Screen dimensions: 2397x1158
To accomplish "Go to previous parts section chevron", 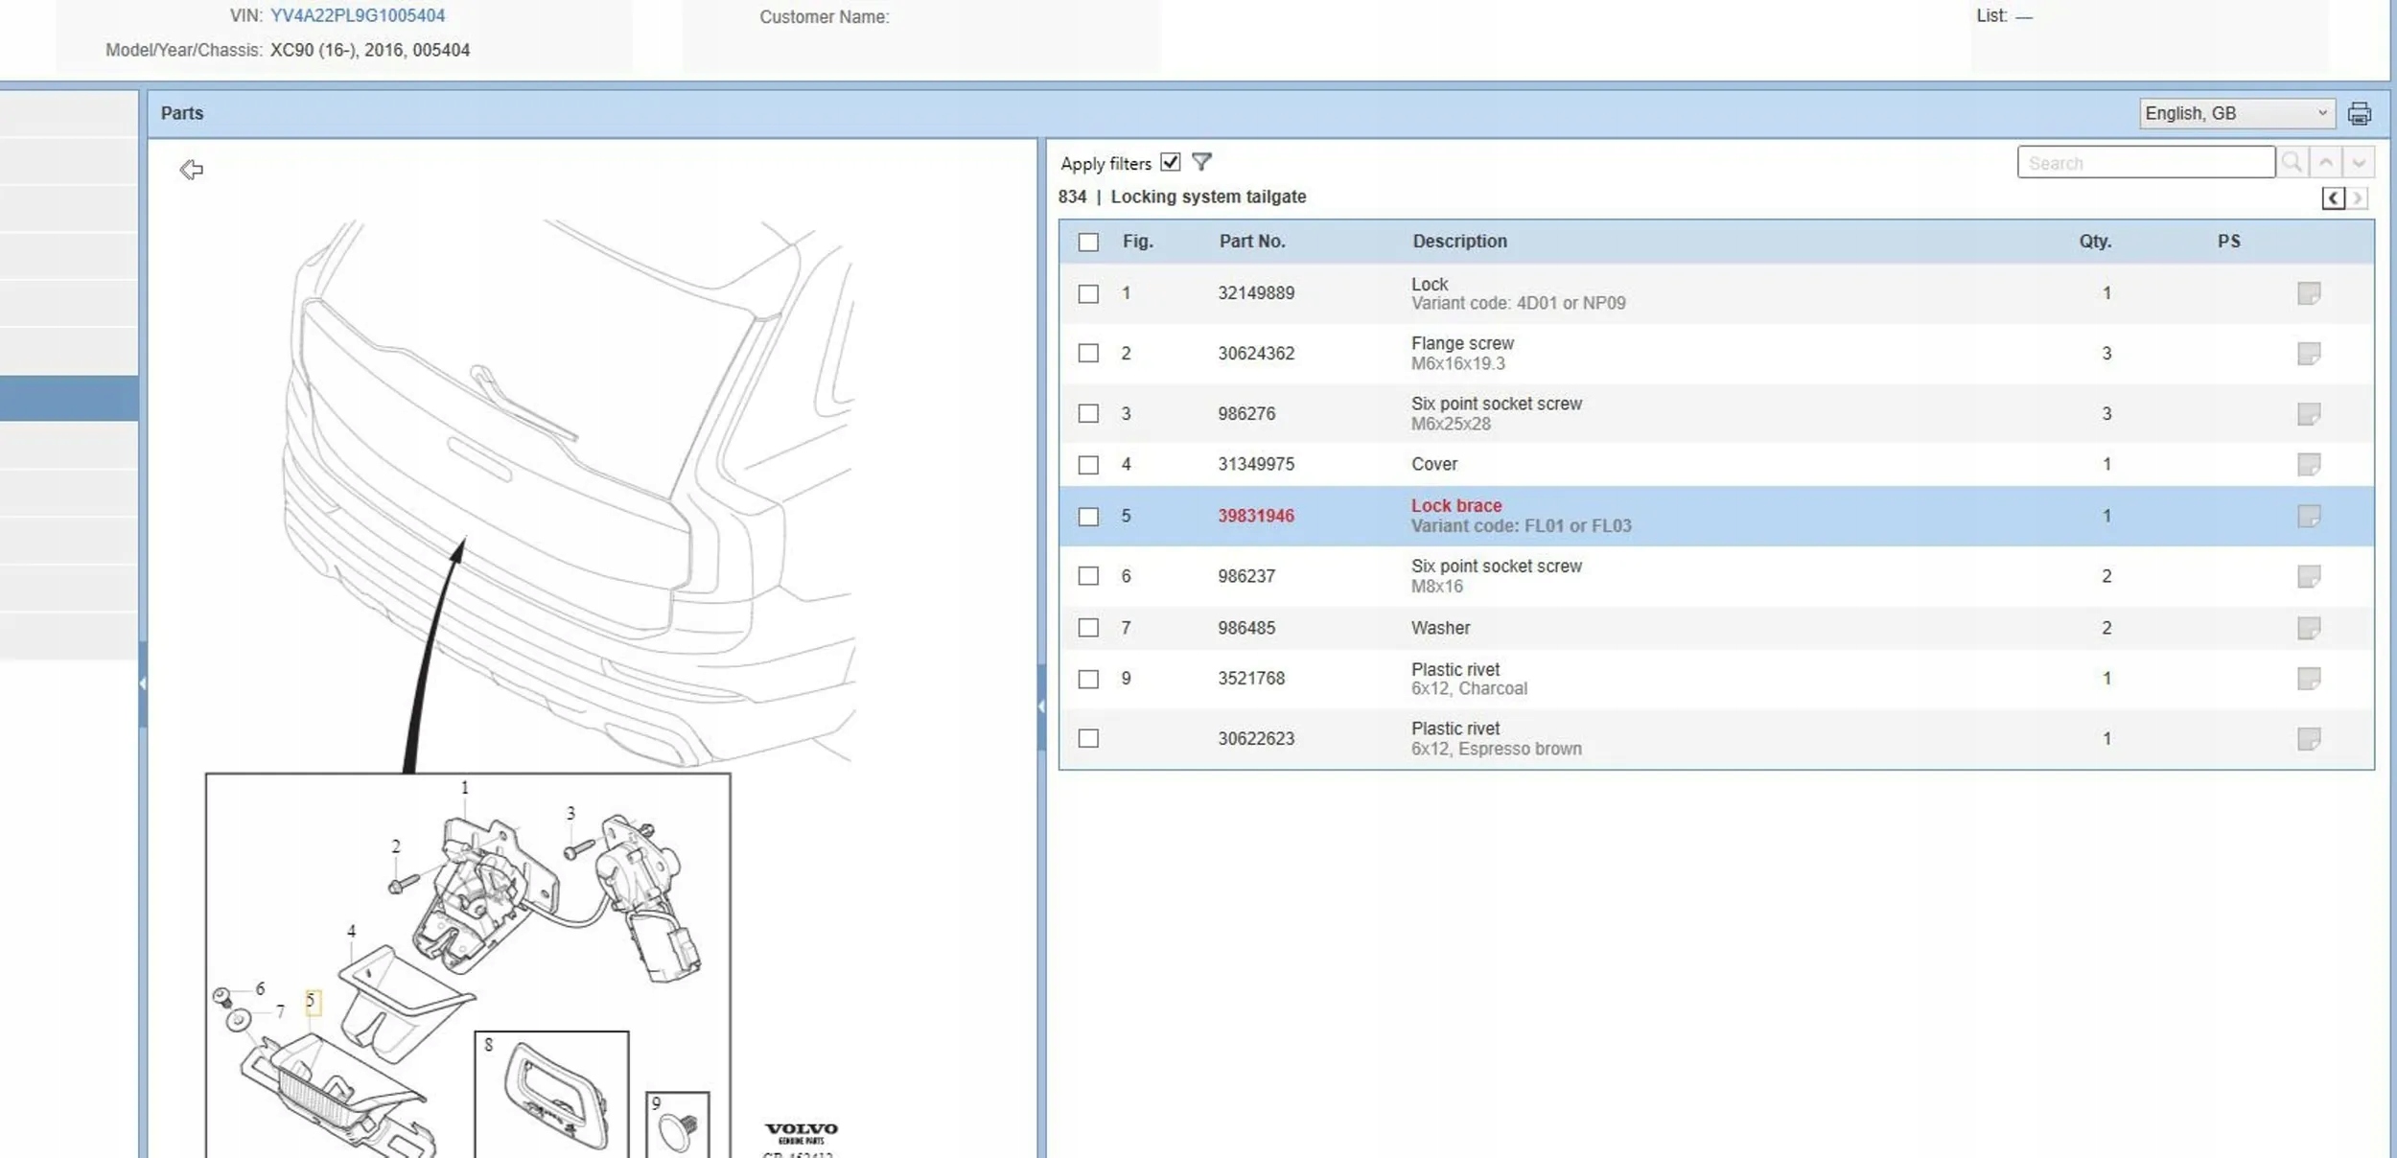I will click(x=2334, y=198).
